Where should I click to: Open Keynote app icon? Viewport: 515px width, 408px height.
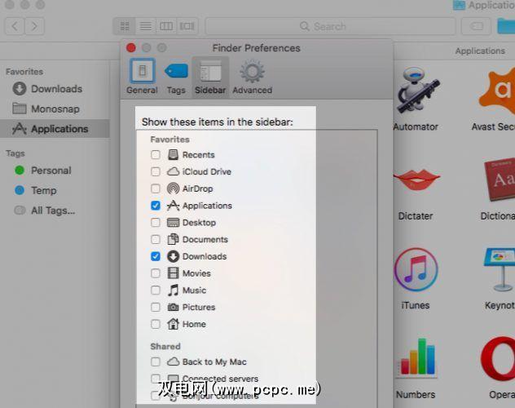(500, 269)
